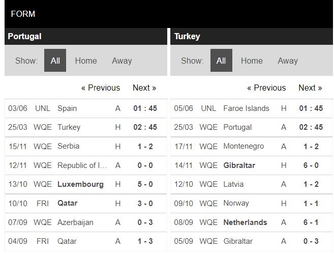The width and height of the screenshot is (334, 254).
Task: Open Portugal's match against Spain
Action: pos(85,108)
